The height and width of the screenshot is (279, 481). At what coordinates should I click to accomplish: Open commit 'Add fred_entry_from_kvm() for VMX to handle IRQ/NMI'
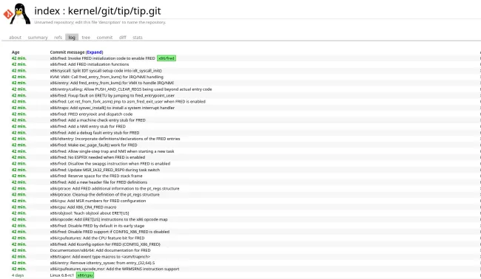pos(112,83)
